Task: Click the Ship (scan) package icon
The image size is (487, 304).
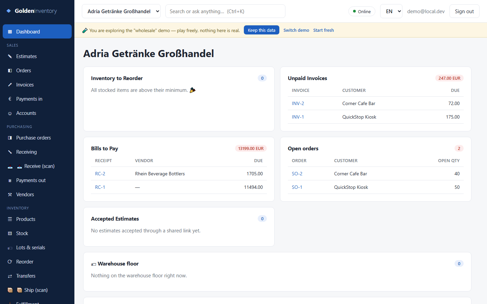Action: click(x=10, y=290)
